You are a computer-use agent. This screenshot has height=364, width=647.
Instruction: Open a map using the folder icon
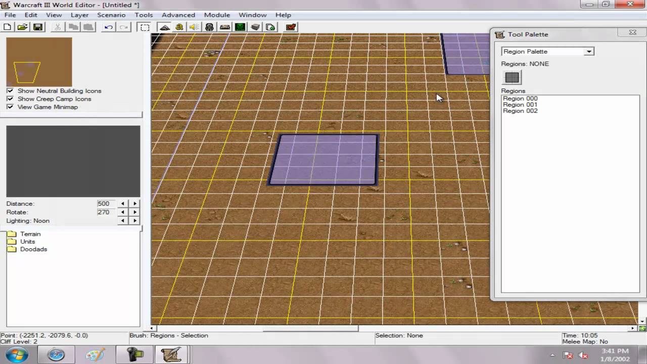[x=22, y=27]
